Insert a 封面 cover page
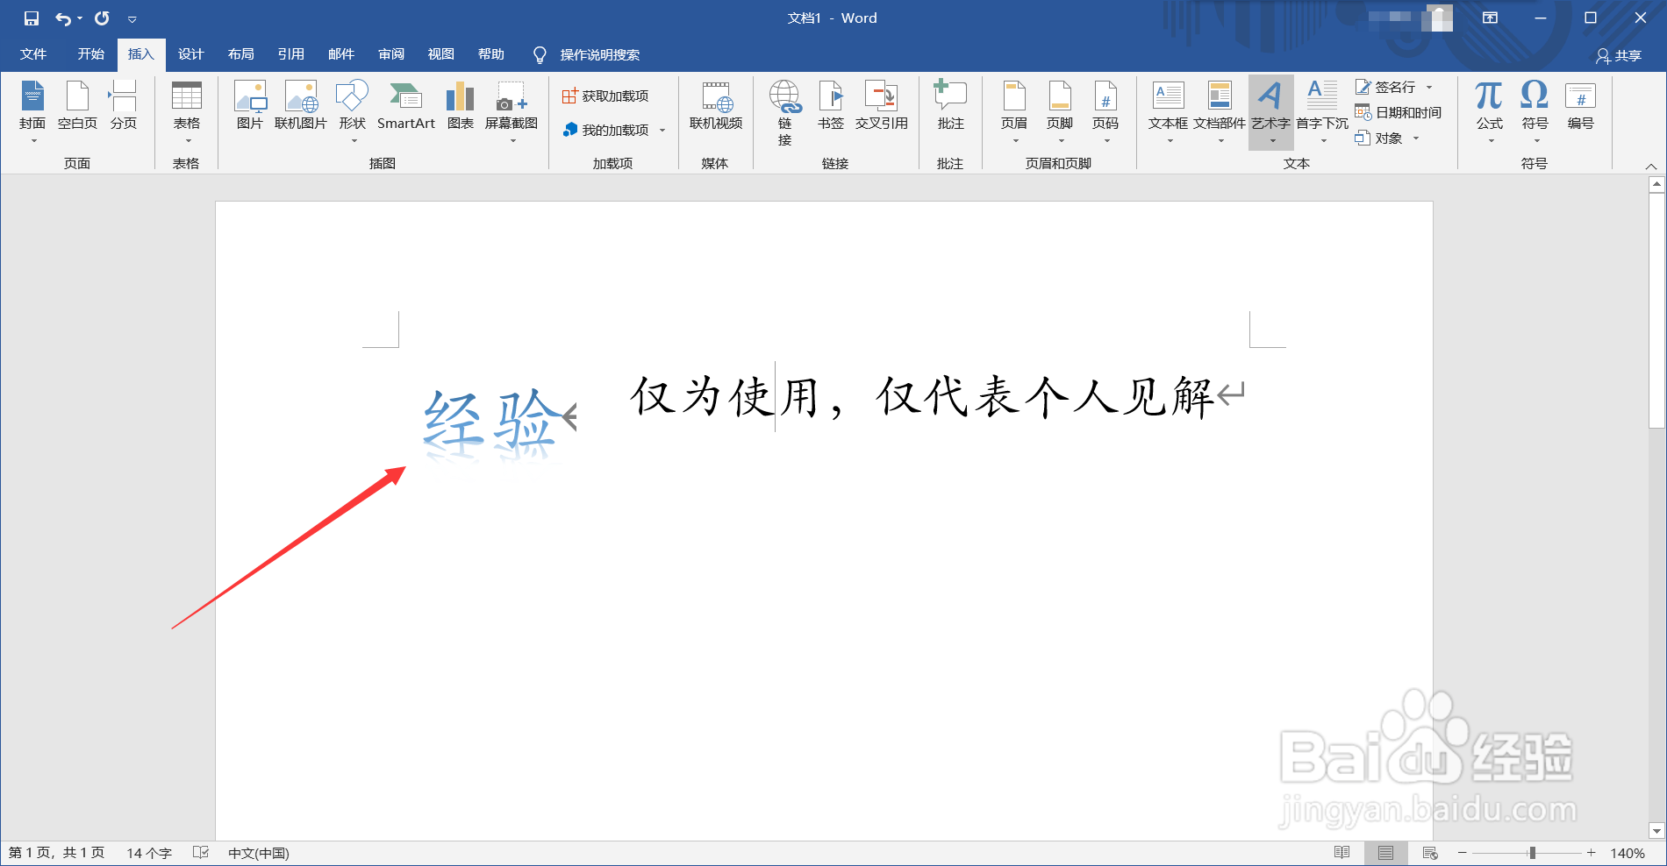 (x=32, y=111)
